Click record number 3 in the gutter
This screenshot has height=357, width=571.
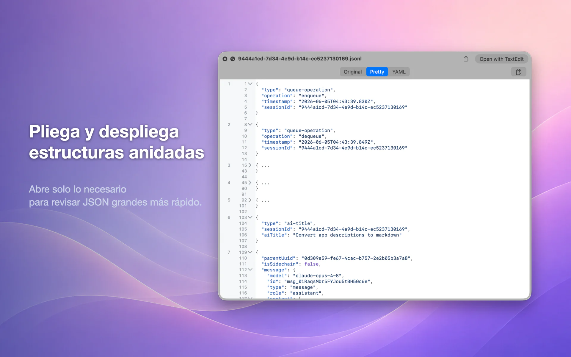coord(229,165)
